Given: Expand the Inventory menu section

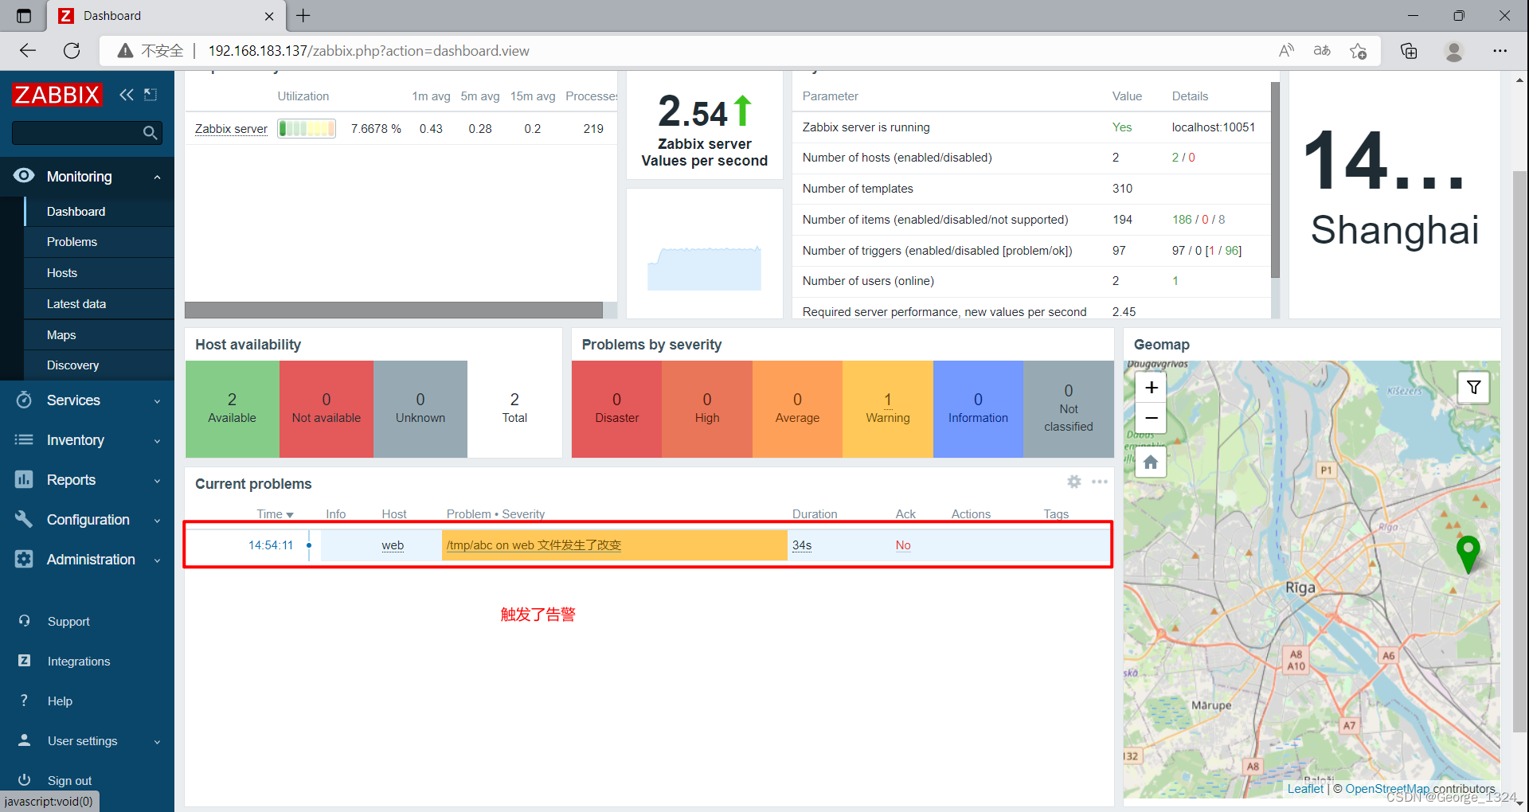Looking at the screenshot, I should [x=158, y=440].
